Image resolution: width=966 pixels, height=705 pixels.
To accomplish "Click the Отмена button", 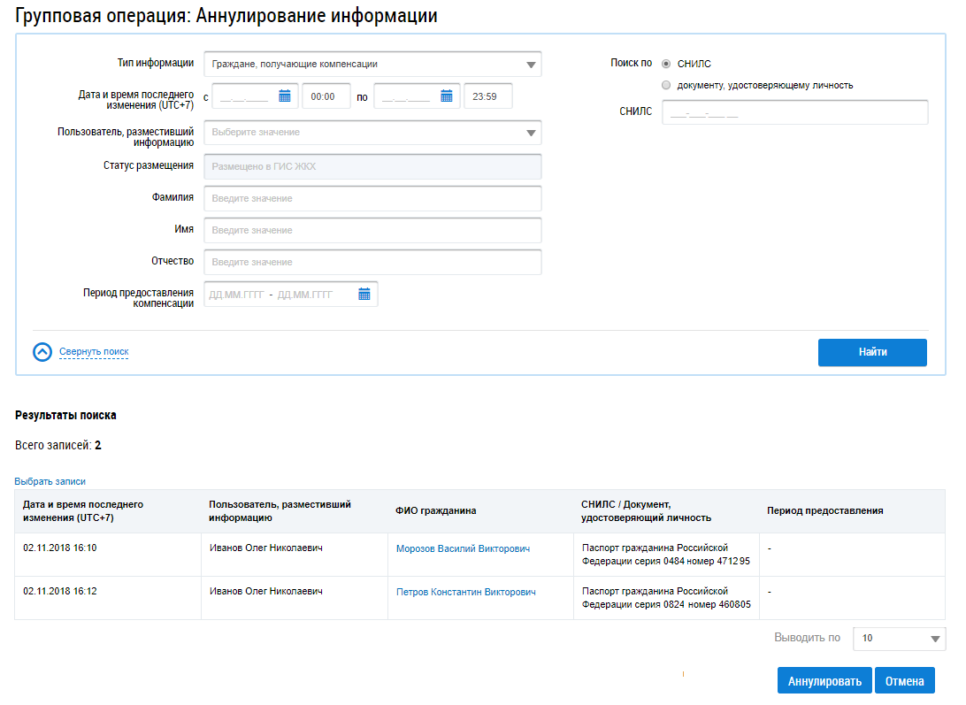I will coord(904,681).
